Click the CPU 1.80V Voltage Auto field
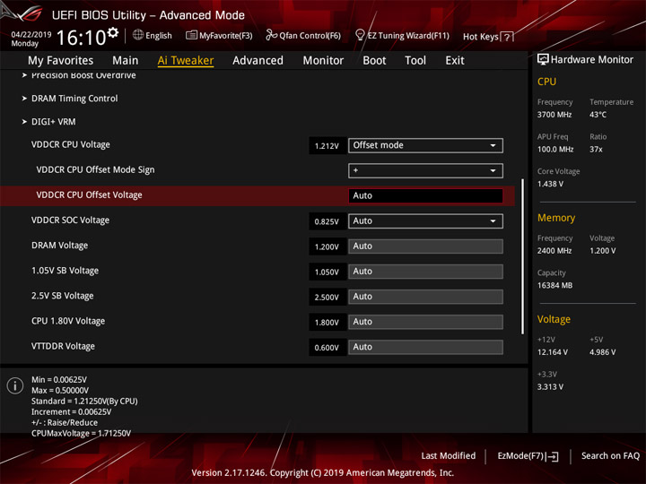The height and width of the screenshot is (484, 646). pos(425,322)
